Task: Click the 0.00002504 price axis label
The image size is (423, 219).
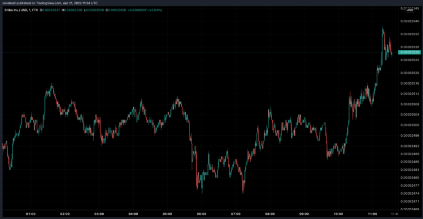Action: (410, 115)
